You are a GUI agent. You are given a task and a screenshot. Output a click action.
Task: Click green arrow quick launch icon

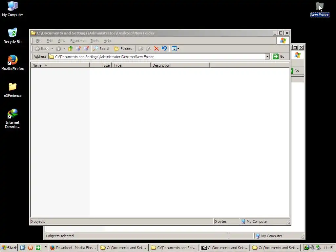[x=38, y=248]
